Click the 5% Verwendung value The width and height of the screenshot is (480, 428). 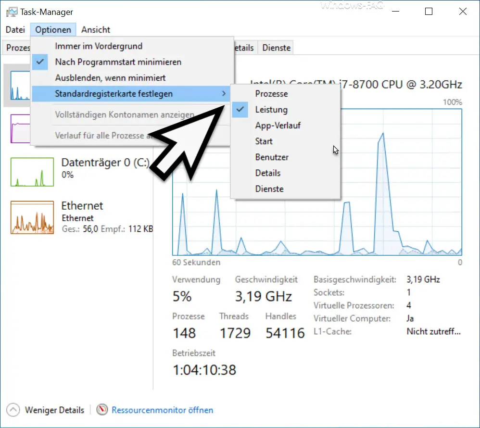click(182, 296)
